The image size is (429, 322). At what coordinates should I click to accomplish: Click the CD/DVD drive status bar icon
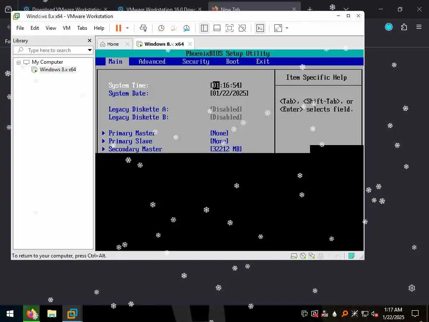[x=303, y=256]
